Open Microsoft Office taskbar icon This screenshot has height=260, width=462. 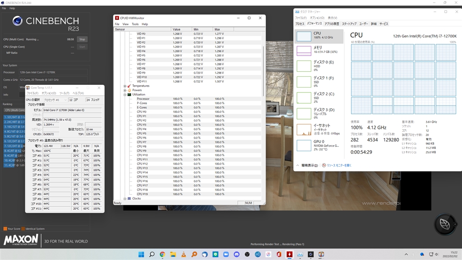point(279,254)
